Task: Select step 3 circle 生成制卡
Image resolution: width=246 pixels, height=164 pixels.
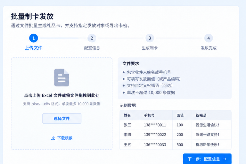Action: click(x=150, y=38)
